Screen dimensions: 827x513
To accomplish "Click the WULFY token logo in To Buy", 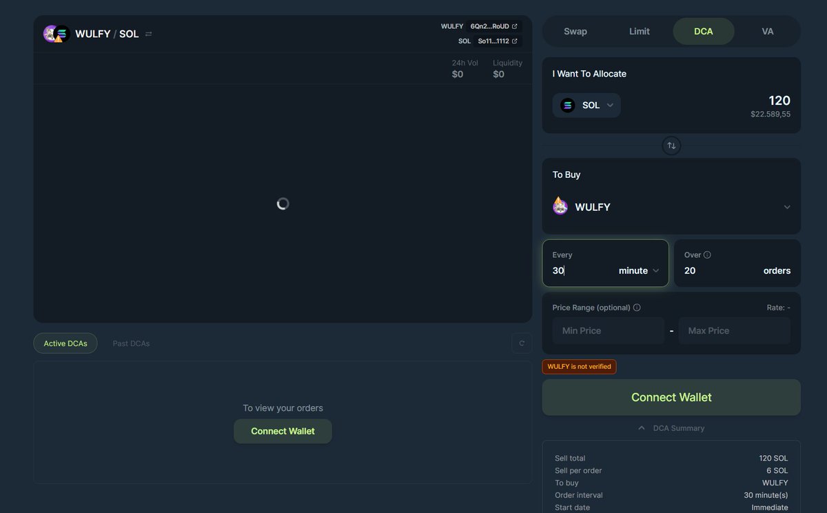I will point(560,206).
